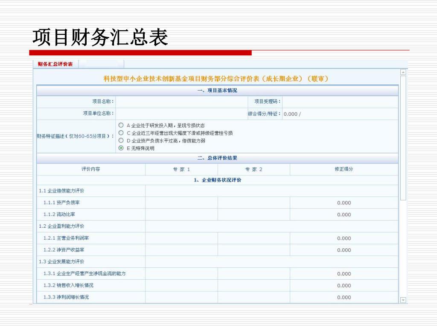Click the orange title 科技型中小企业技术创新基金项目财务部分综合评价表
The width and height of the screenshot is (437, 327).
pos(216,79)
